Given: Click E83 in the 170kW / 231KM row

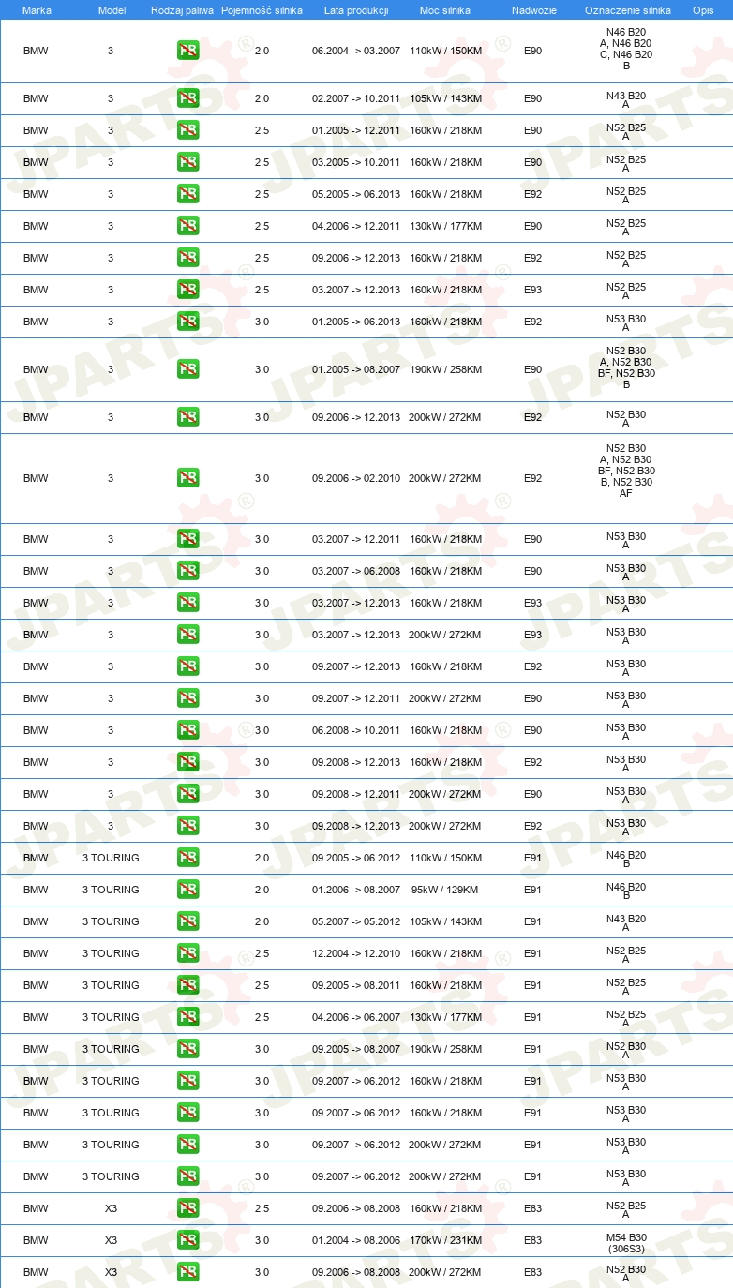Looking at the screenshot, I should [532, 1240].
